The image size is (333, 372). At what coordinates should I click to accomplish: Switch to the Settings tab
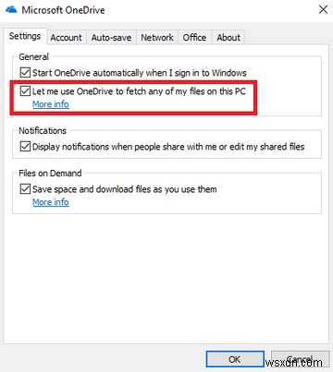click(25, 36)
